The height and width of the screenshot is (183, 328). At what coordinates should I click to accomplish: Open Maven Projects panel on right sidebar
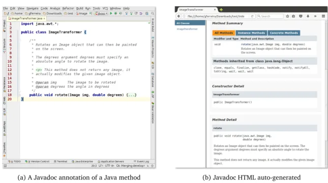point(153,48)
